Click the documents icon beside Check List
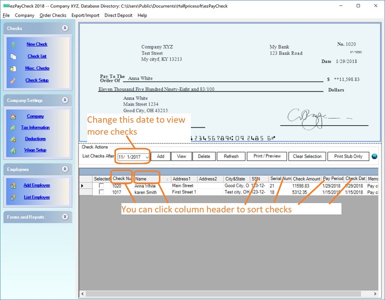The width and height of the screenshot is (385, 300). click(13, 56)
